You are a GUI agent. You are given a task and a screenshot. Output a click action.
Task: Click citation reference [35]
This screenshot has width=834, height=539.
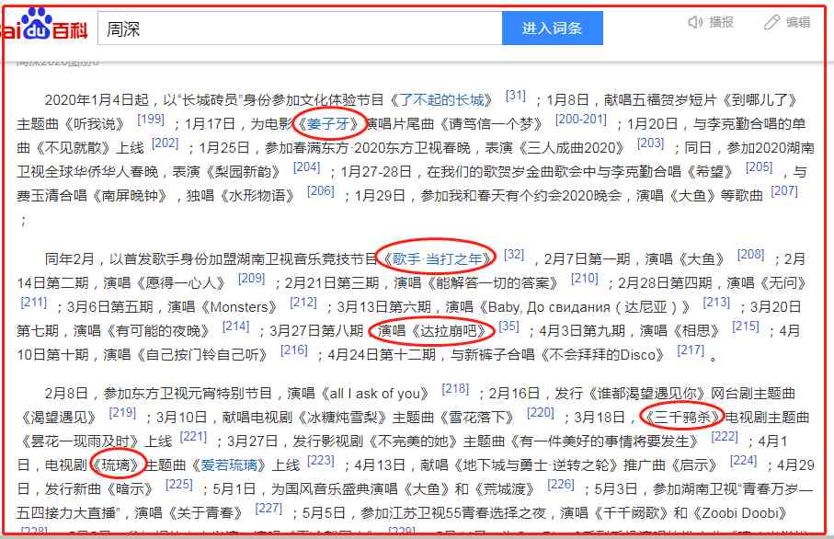pyautogui.click(x=508, y=326)
